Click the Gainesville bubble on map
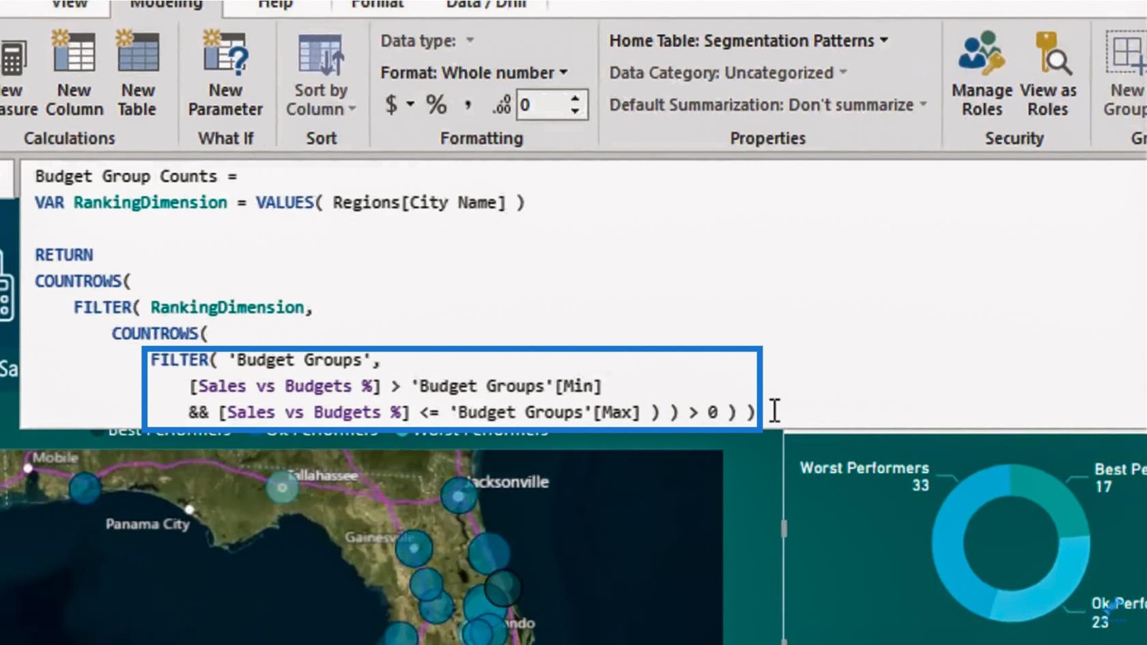The image size is (1147, 645). [414, 547]
